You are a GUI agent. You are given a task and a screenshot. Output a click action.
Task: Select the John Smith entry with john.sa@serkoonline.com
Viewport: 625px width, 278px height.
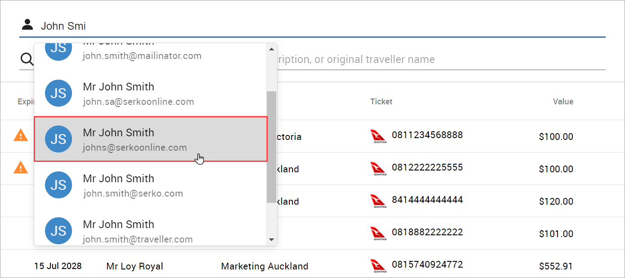(135, 93)
